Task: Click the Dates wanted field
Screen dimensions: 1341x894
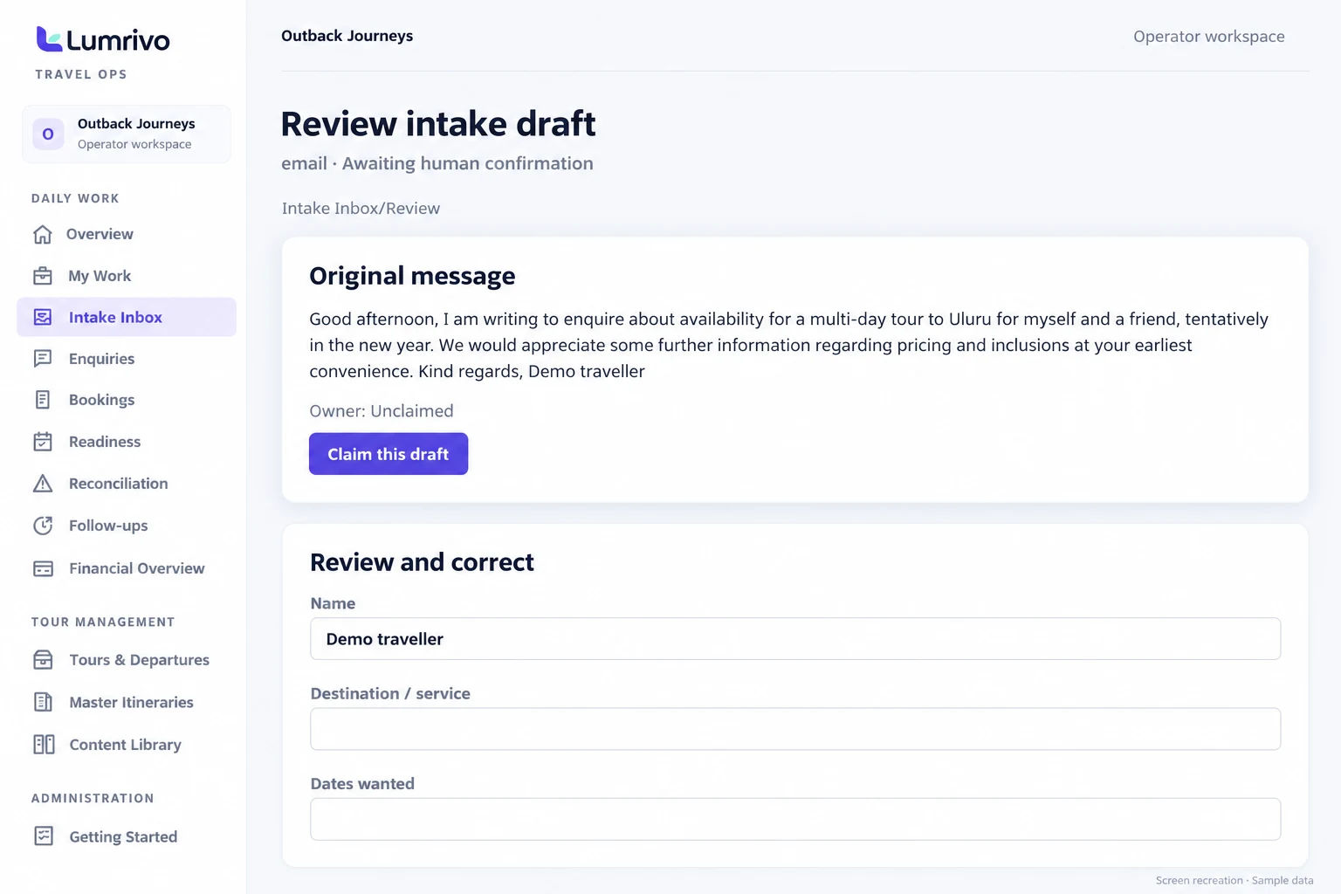Action: point(795,819)
